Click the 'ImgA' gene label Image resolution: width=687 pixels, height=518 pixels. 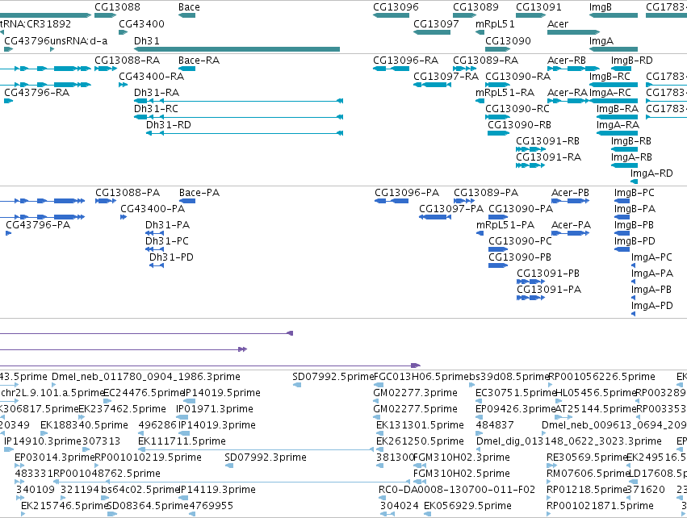coord(601,40)
